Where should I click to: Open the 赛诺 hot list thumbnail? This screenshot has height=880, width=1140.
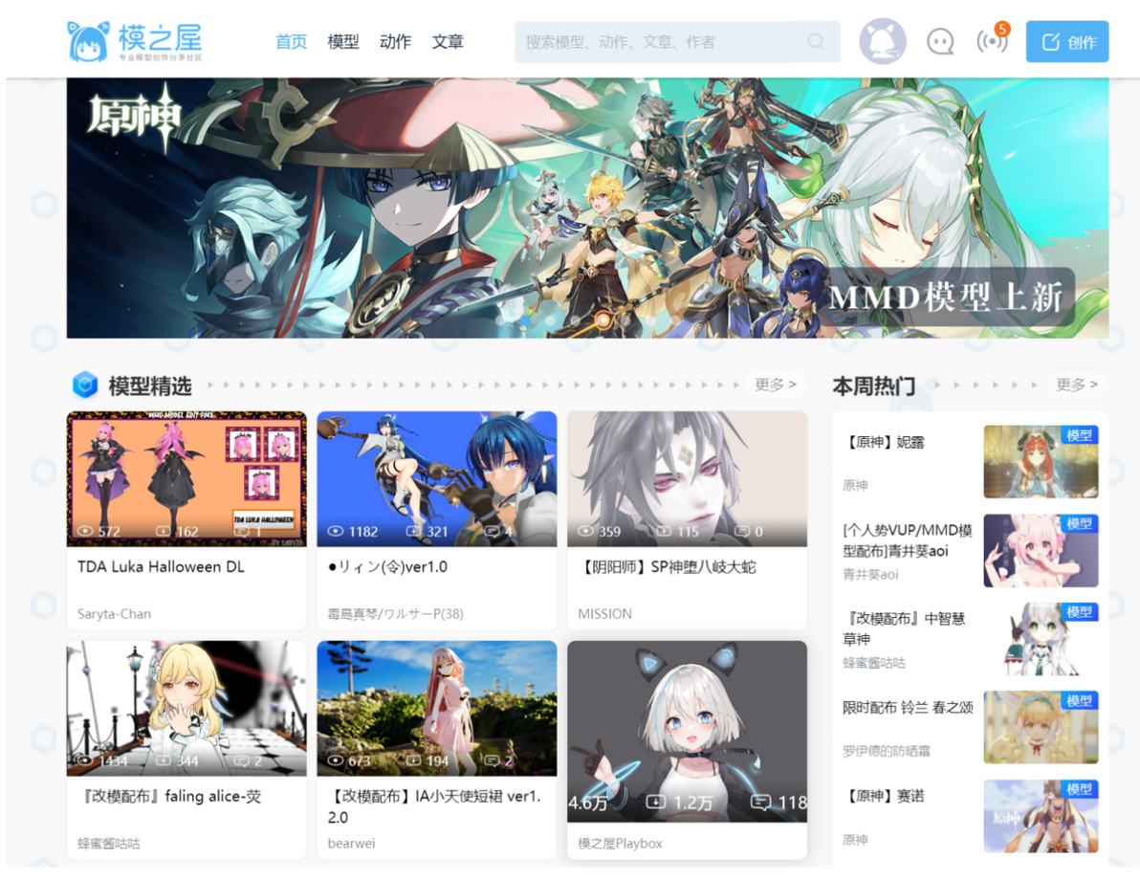1041,816
